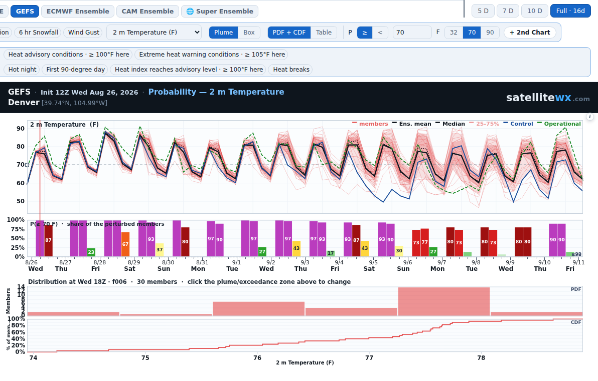Apply the Extreme heat warning ≥ 105°F preset
598x381 pixels.
click(x=212, y=55)
